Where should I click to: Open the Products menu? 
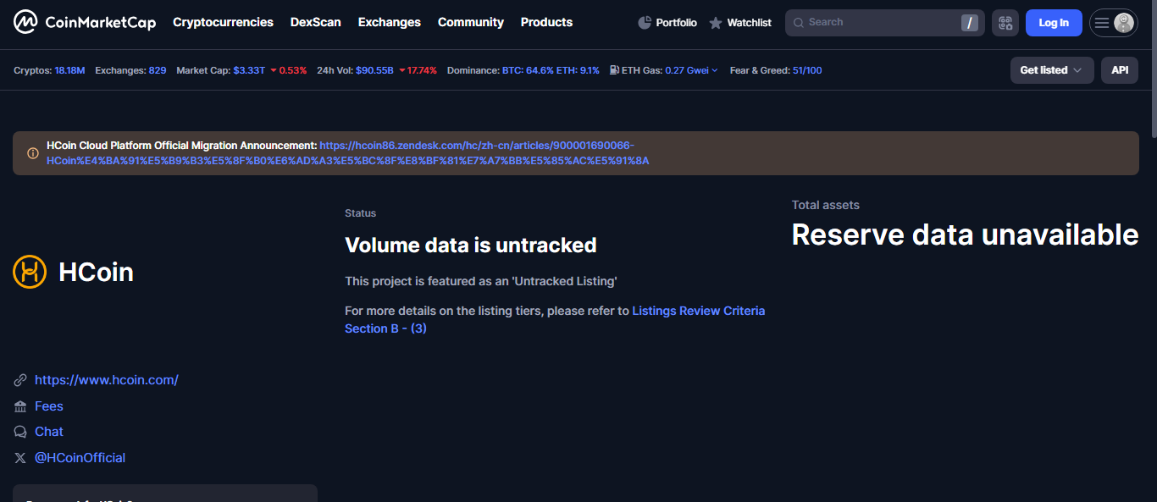click(546, 22)
